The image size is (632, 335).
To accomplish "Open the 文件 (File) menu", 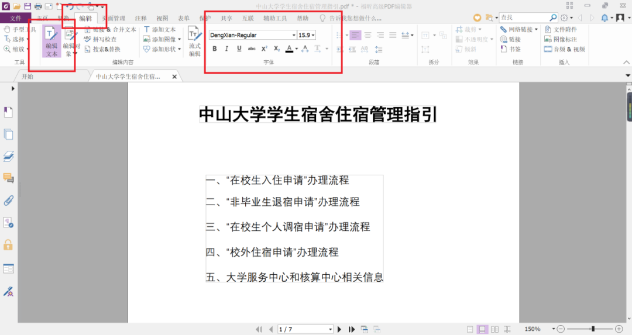I will pos(15,18).
